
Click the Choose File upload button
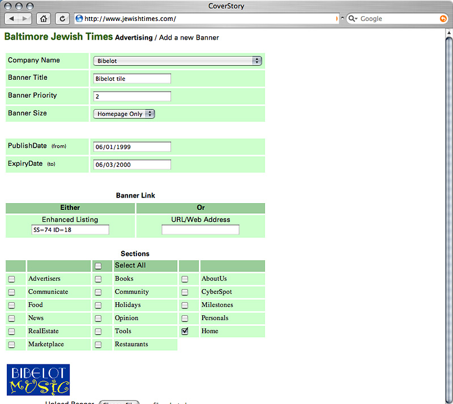point(119,402)
